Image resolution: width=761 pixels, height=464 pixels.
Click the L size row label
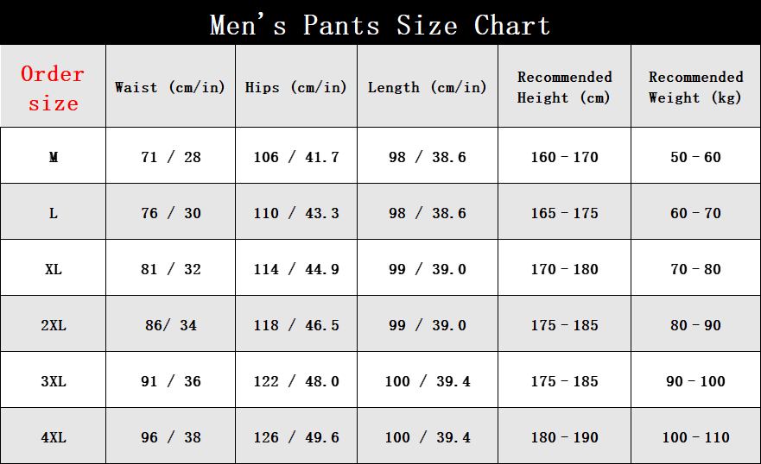click(54, 213)
